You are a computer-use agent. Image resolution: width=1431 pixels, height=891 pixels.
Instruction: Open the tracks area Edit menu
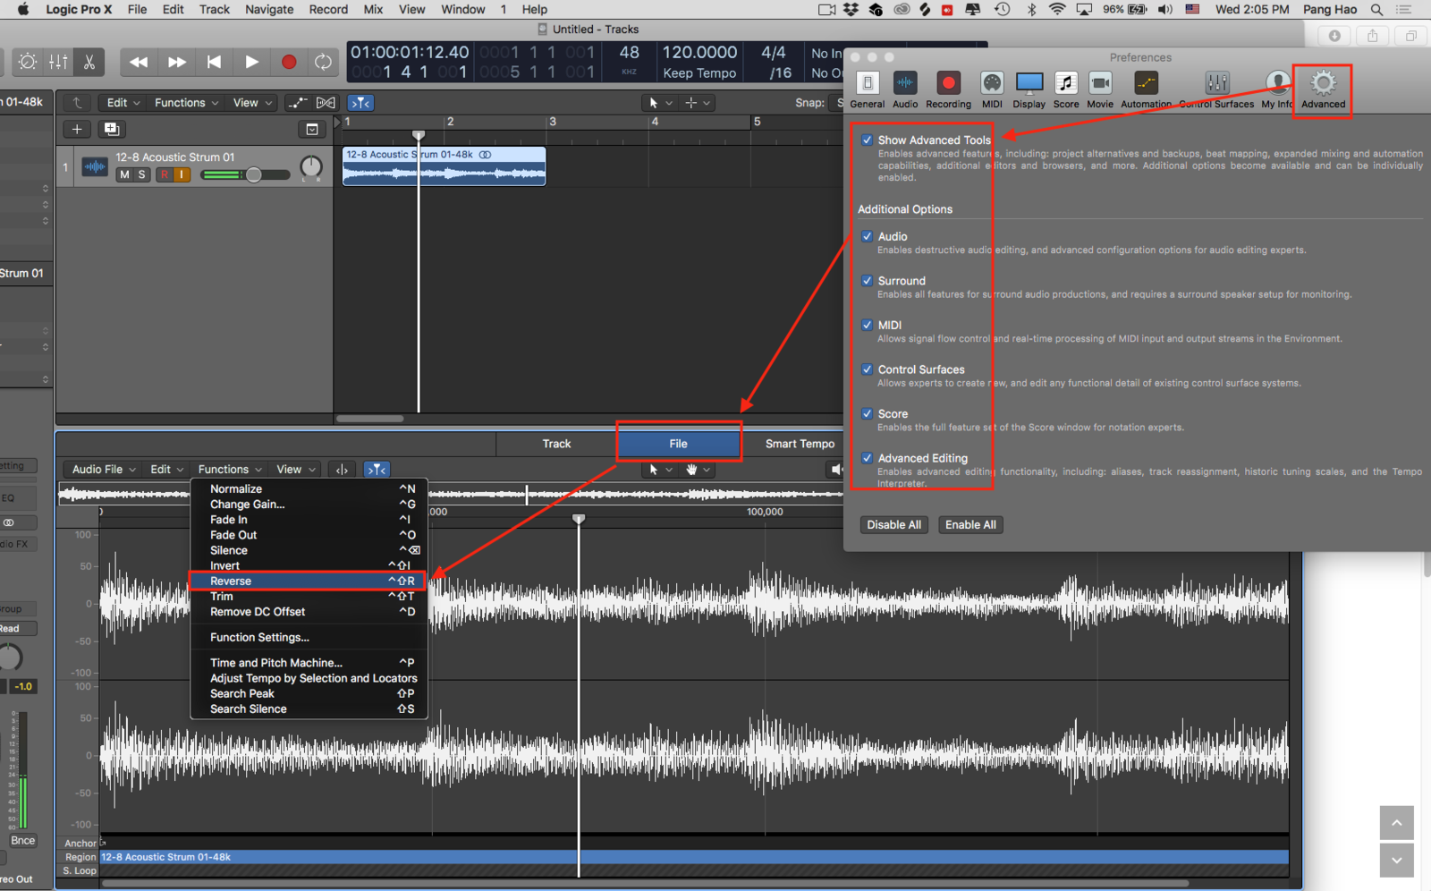(x=123, y=103)
